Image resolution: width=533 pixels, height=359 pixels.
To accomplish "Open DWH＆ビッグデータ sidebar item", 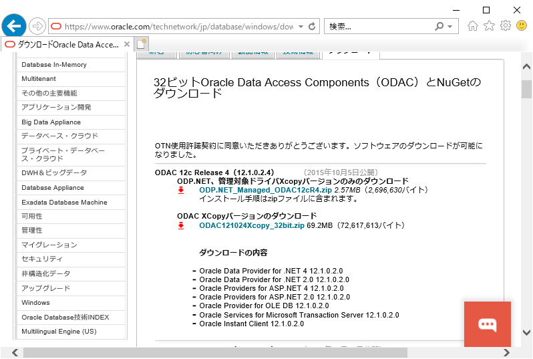I will pos(71,173).
